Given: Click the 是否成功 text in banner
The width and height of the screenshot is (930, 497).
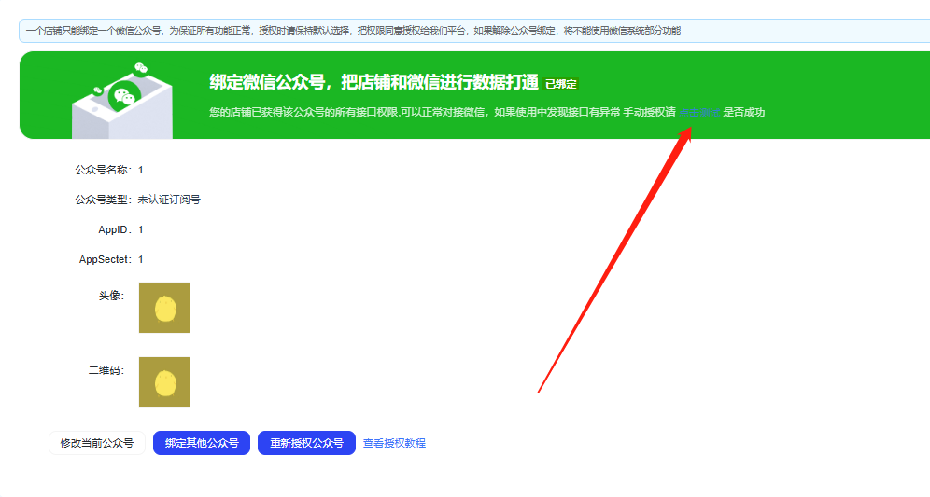Looking at the screenshot, I should point(744,113).
